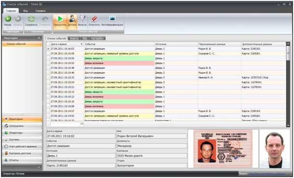
Task: Click the Timex application icon in title bar
Action: 4,4
